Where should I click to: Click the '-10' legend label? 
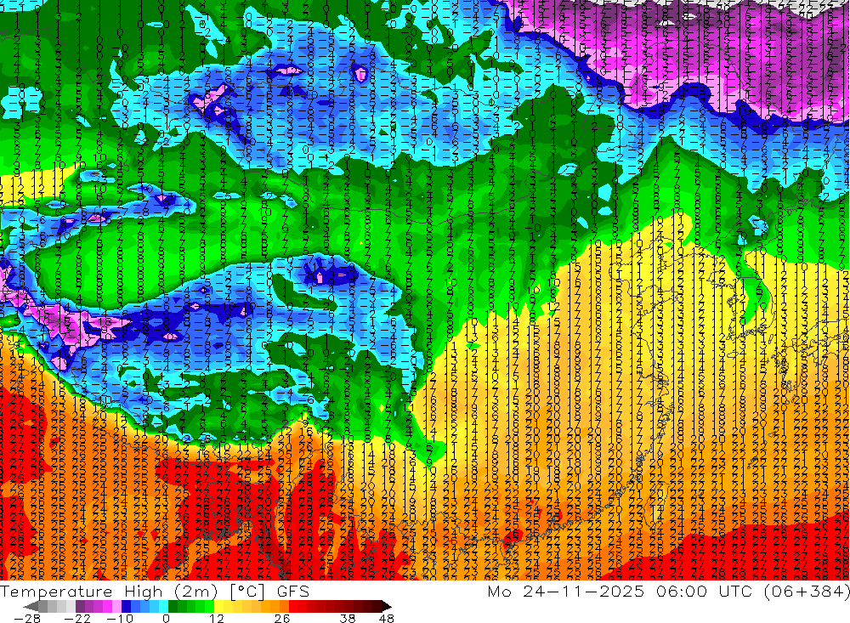(x=120, y=618)
